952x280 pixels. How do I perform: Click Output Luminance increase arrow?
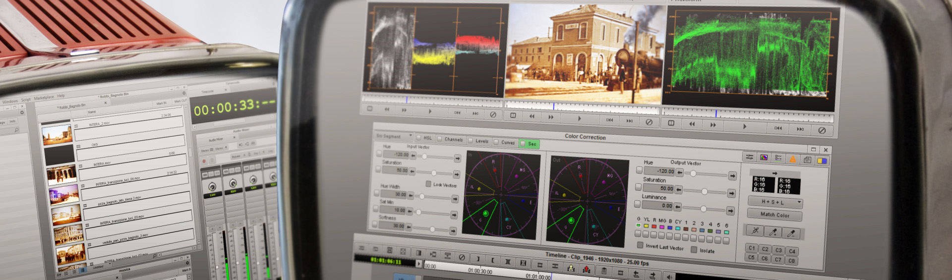coord(730,211)
